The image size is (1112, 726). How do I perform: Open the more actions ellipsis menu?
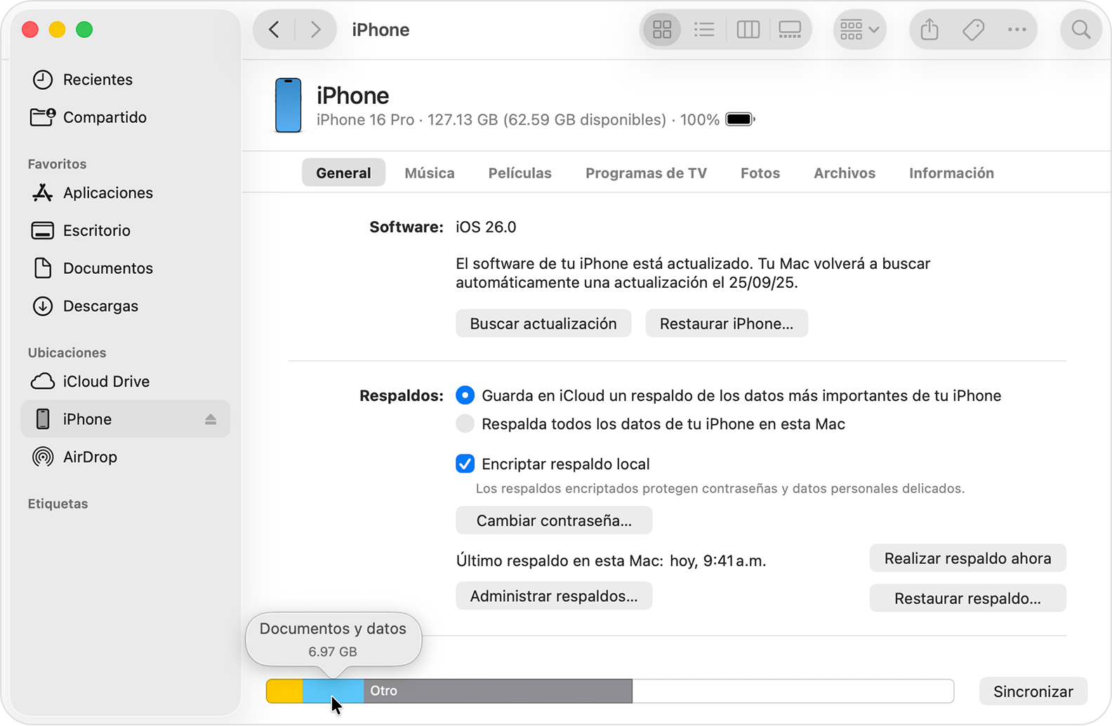(x=1017, y=29)
